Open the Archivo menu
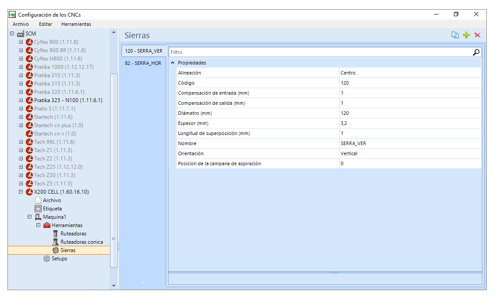The height and width of the screenshot is (302, 503). (x=21, y=24)
